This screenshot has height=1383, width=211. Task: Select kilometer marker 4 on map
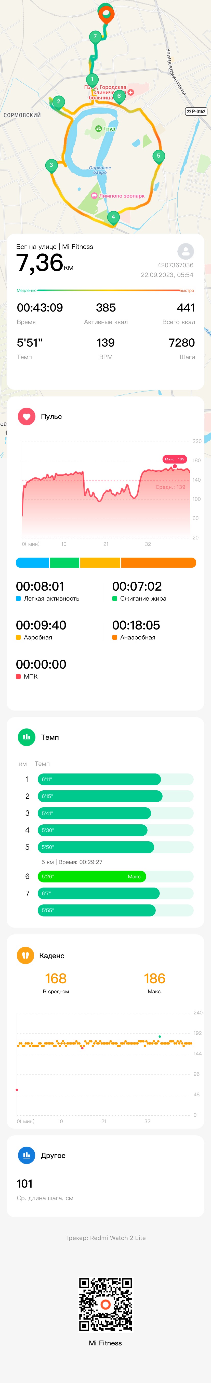pyautogui.click(x=113, y=217)
